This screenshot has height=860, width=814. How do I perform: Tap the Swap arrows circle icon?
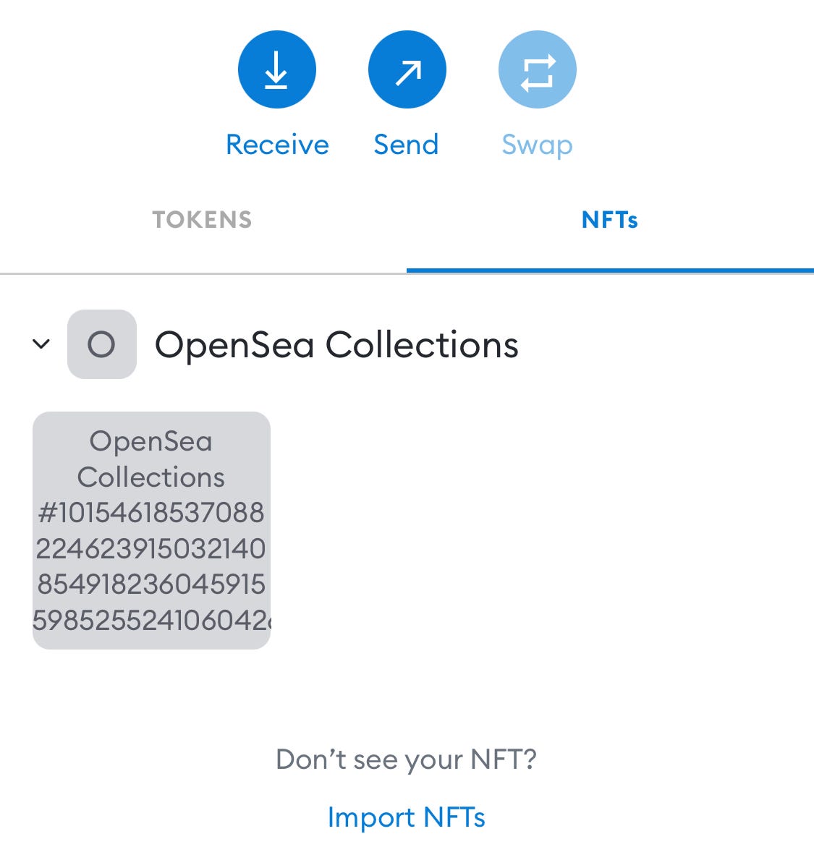[538, 69]
